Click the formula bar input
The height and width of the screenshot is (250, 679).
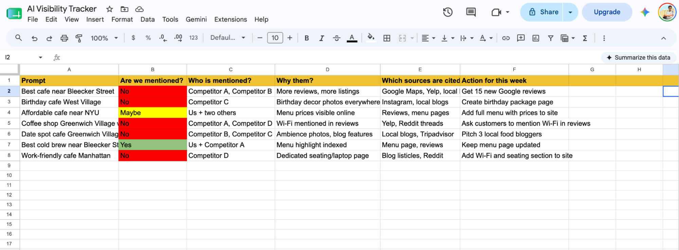point(329,57)
